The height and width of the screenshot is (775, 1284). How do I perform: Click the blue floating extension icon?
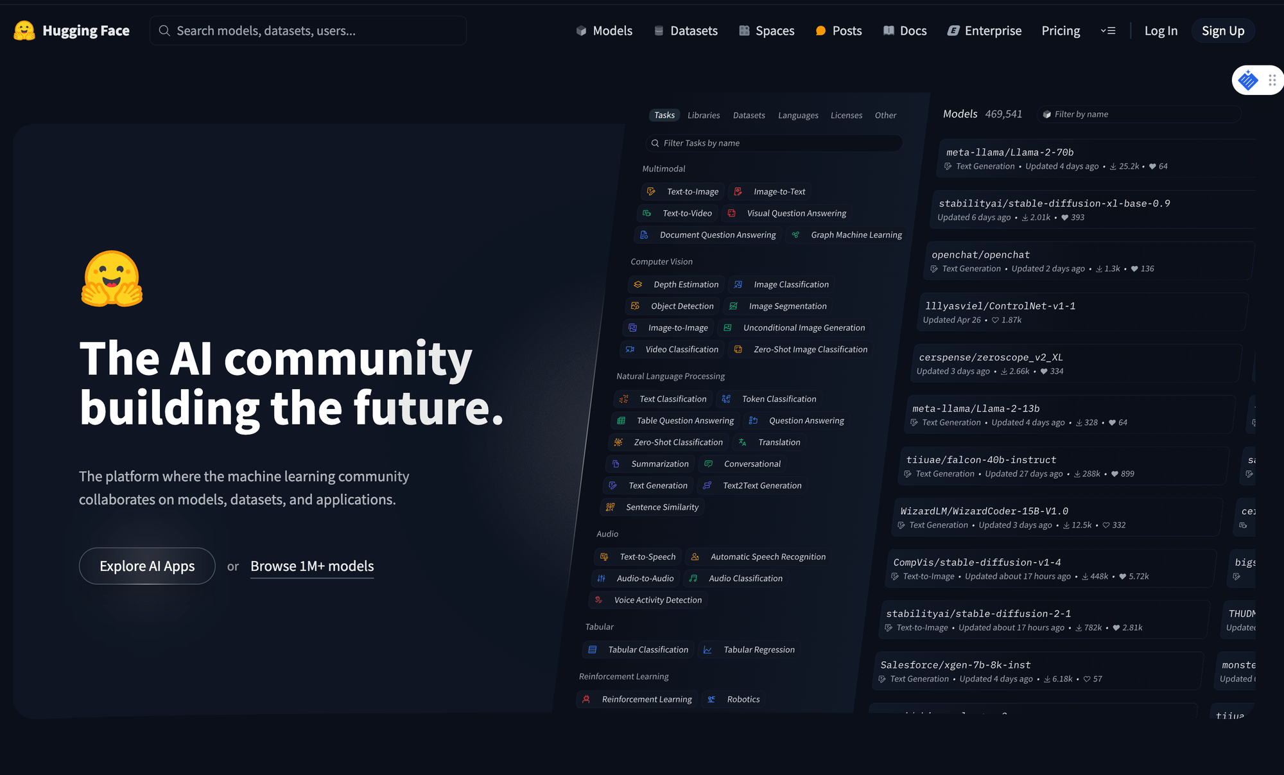pos(1248,80)
